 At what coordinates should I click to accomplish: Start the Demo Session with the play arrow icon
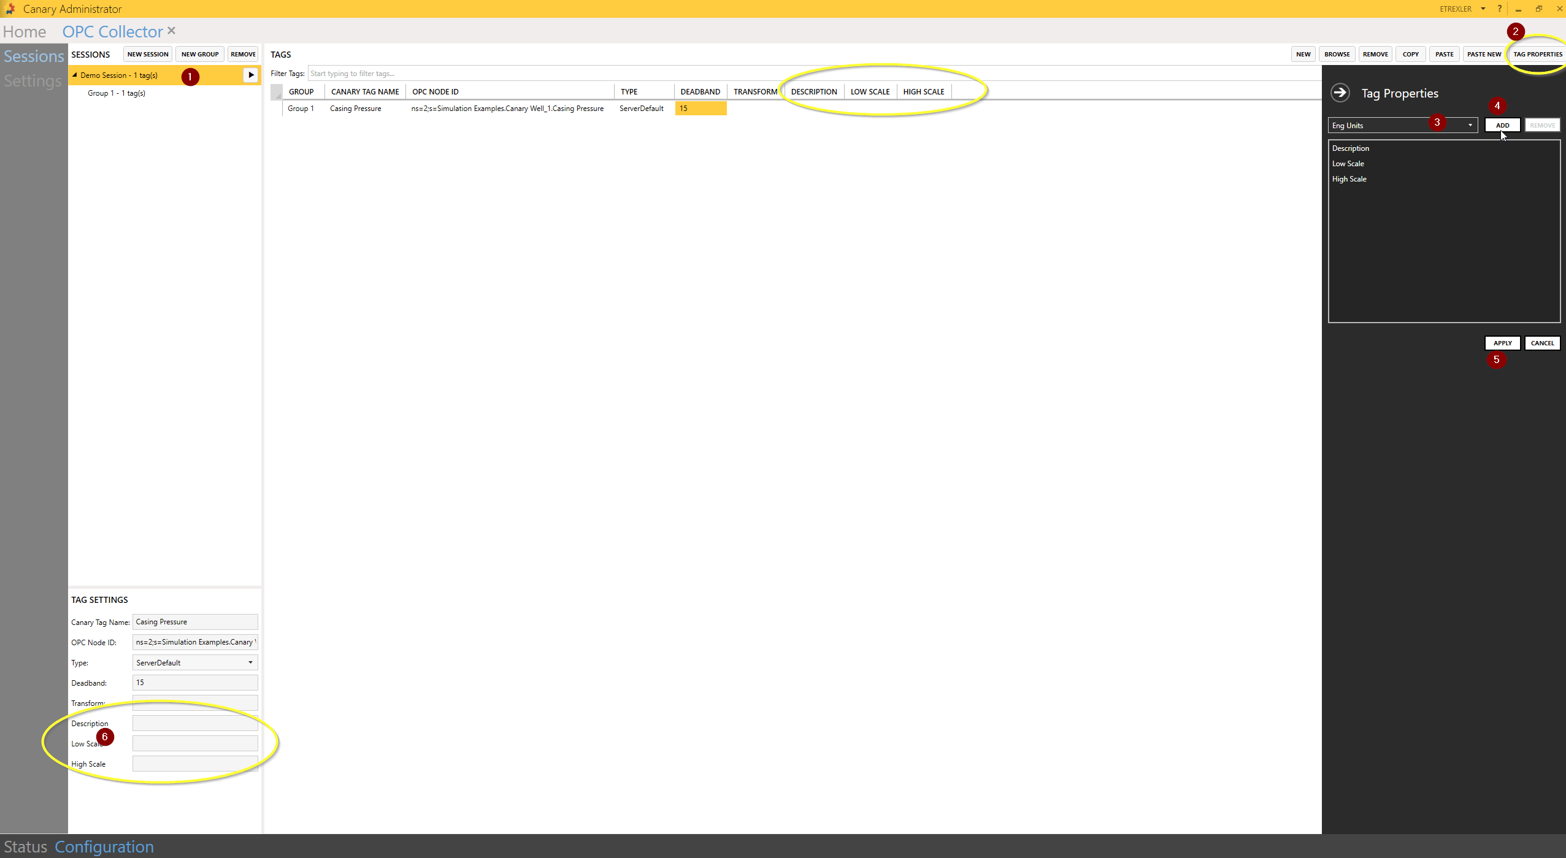[251, 75]
